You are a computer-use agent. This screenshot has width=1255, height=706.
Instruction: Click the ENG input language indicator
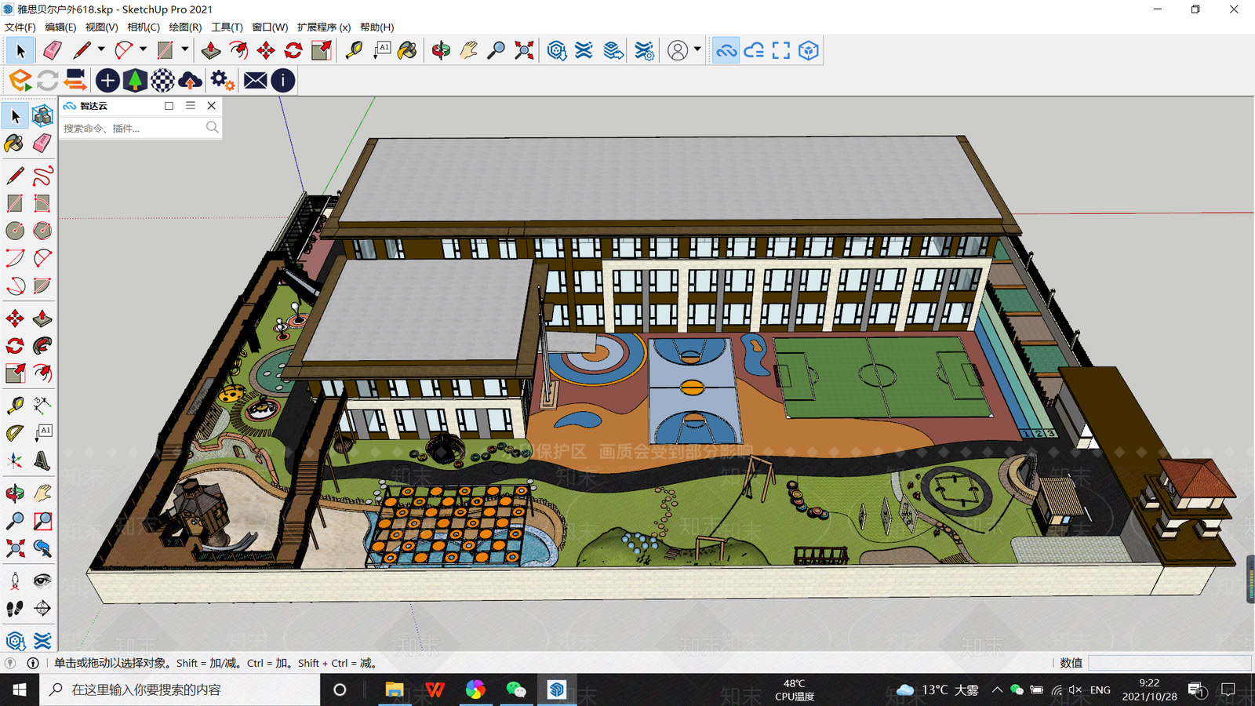(1100, 690)
